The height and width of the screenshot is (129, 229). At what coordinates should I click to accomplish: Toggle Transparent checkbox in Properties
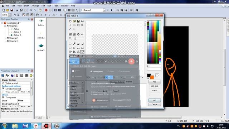(3, 97)
